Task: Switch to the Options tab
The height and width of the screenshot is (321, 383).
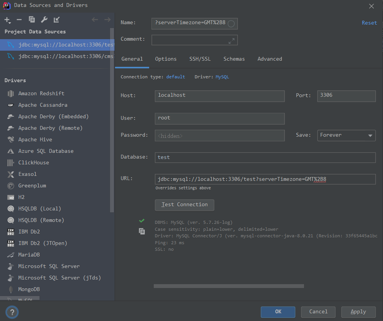Action: (x=166, y=59)
